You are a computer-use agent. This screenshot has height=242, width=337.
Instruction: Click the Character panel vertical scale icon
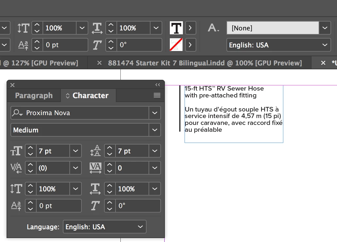tap(16, 189)
